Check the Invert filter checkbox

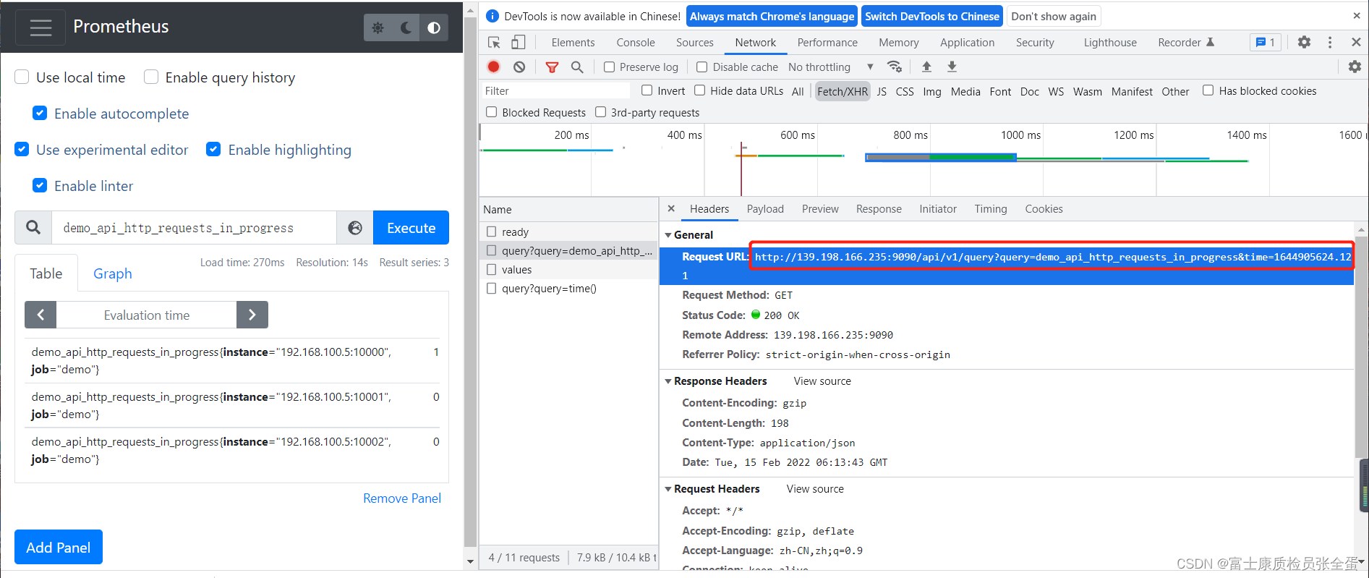click(647, 90)
